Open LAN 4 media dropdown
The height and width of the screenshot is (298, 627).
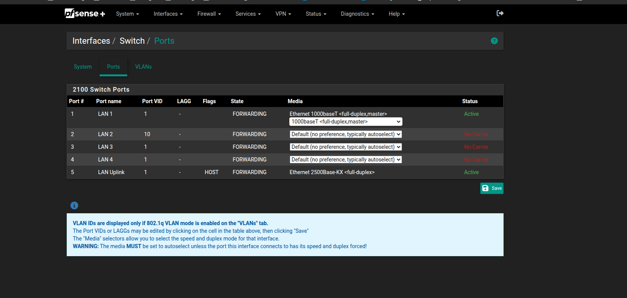tap(346, 160)
